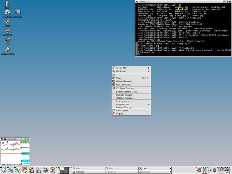This screenshot has width=232, height=174.
Task: Switch to virtual desktop 2 in pager
Action: tap(66, 168)
